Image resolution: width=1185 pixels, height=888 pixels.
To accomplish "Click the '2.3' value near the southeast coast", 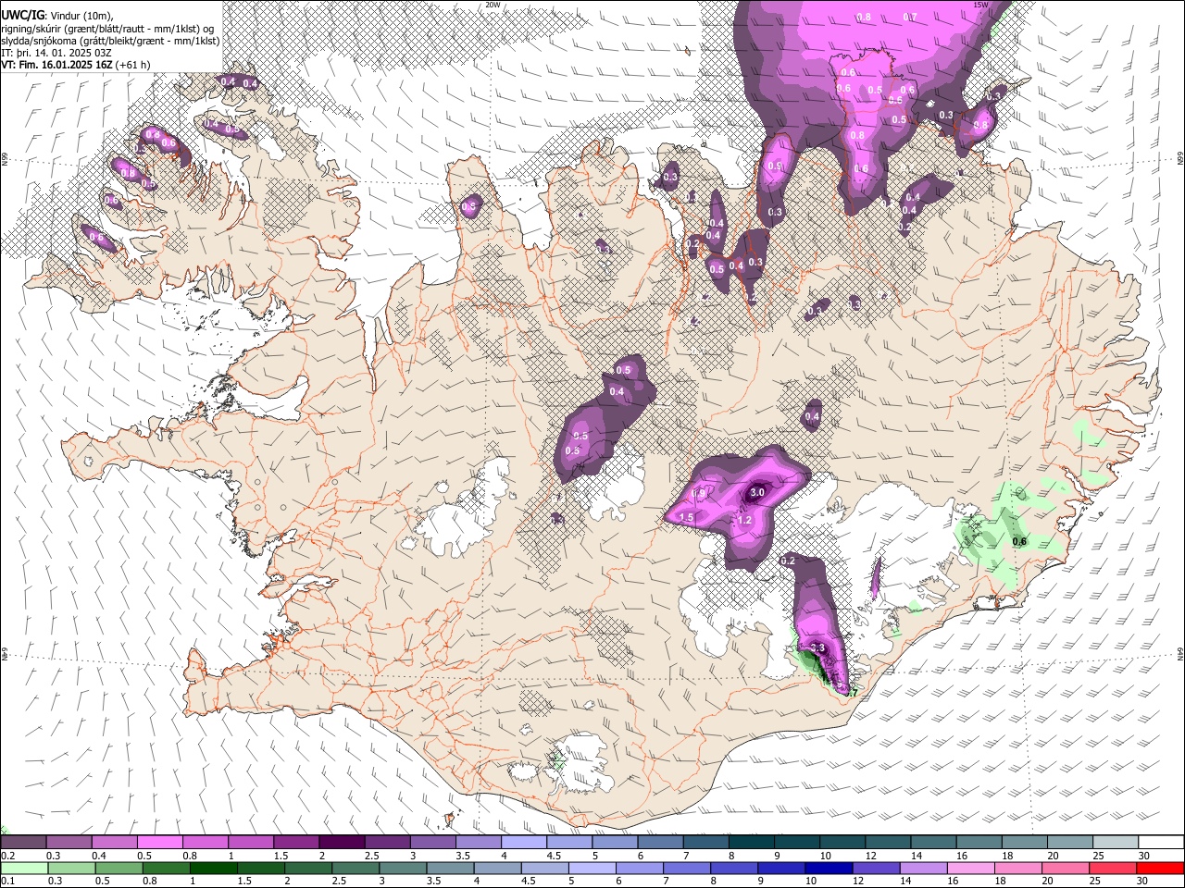I will click(x=817, y=647).
